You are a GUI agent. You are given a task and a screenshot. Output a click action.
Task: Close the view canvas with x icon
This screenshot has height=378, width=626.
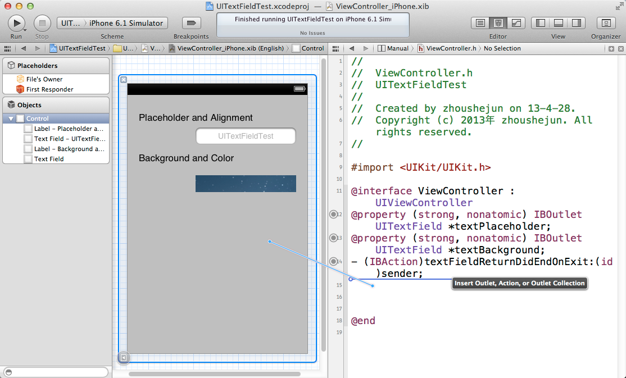pos(124,80)
